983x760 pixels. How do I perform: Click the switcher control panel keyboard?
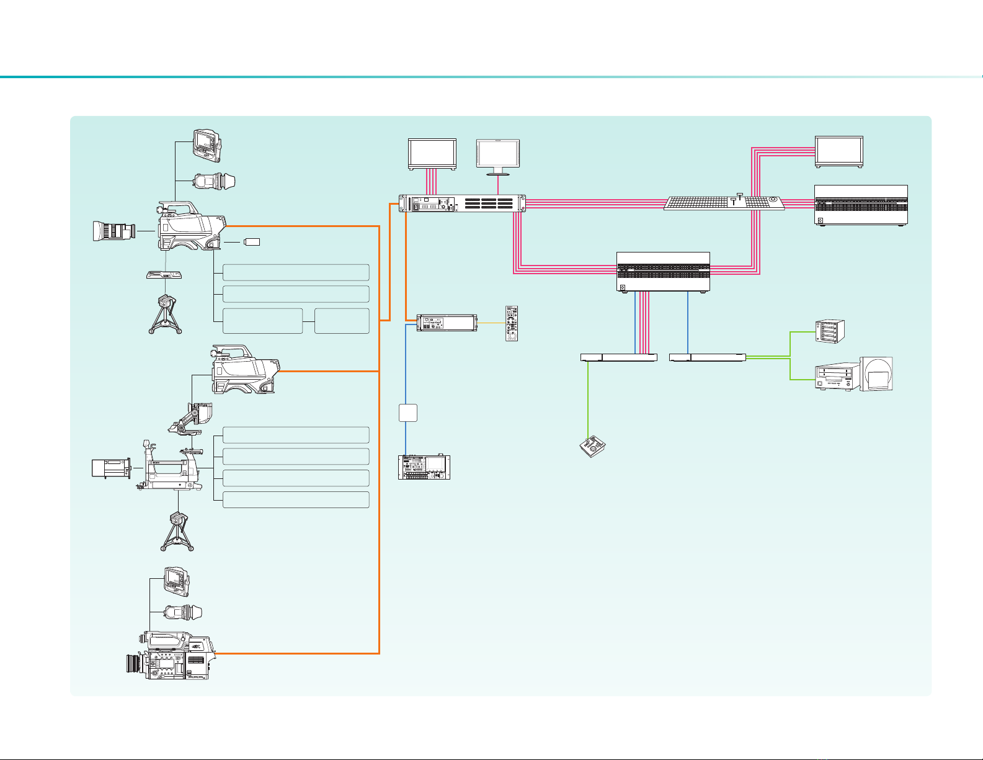(724, 202)
